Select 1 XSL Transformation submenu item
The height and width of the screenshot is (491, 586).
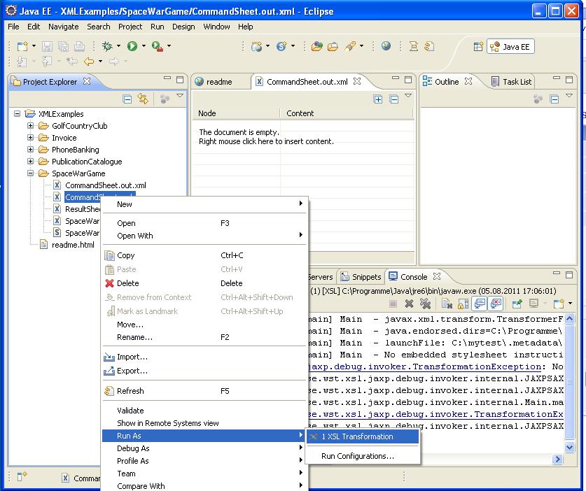pyautogui.click(x=363, y=436)
